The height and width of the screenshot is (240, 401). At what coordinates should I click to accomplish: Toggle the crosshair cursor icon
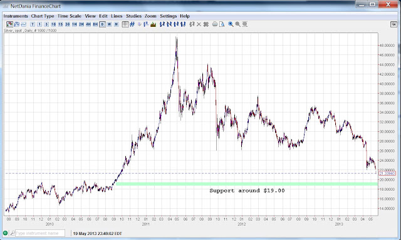point(125,24)
